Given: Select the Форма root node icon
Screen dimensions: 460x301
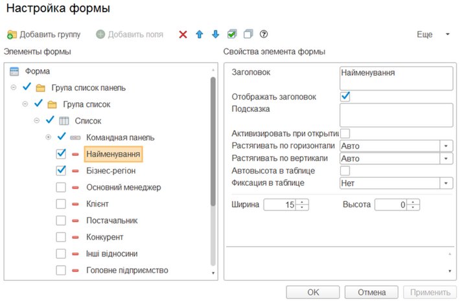Looking at the screenshot, I should [14, 71].
